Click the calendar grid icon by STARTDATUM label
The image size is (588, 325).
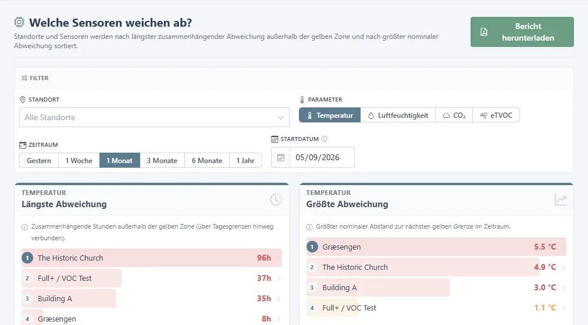275,139
